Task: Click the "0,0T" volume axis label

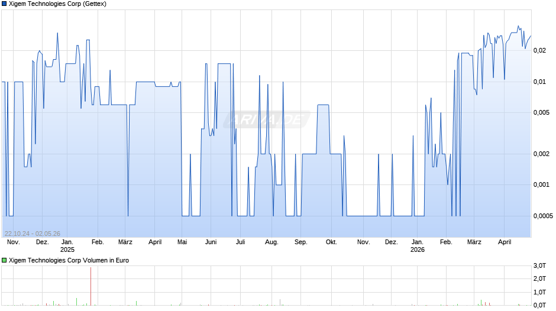Action: tap(539, 305)
